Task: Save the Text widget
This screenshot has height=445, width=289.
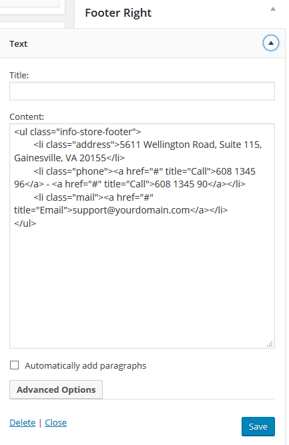Action: (x=258, y=426)
